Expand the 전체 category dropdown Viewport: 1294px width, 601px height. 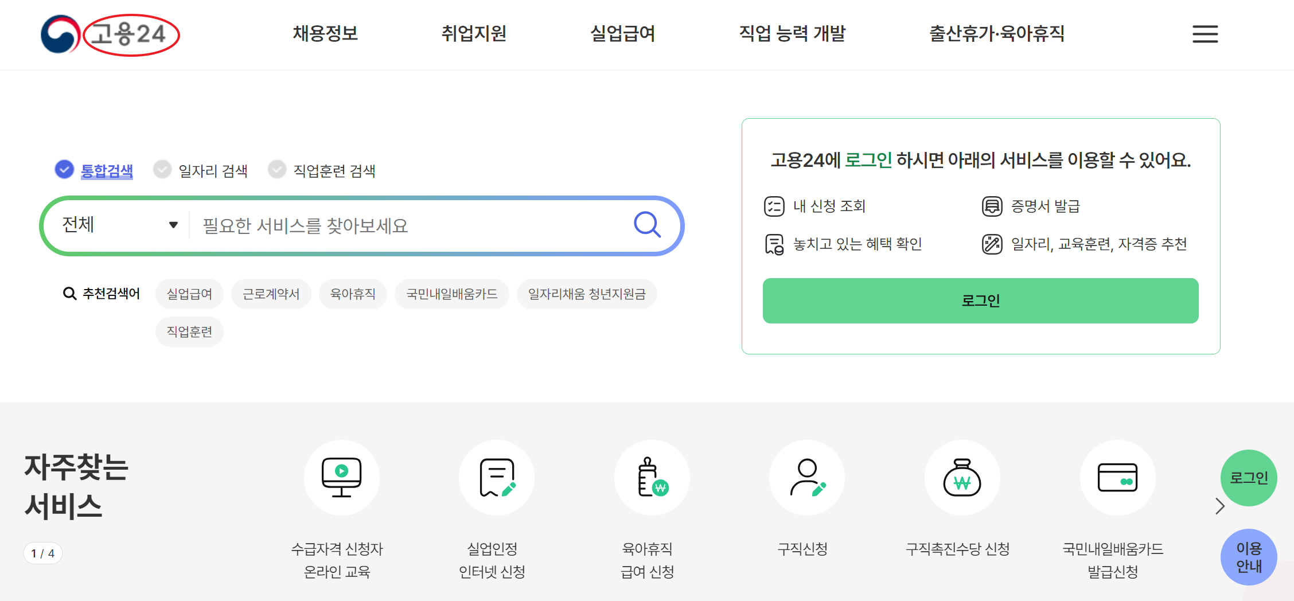click(x=119, y=225)
